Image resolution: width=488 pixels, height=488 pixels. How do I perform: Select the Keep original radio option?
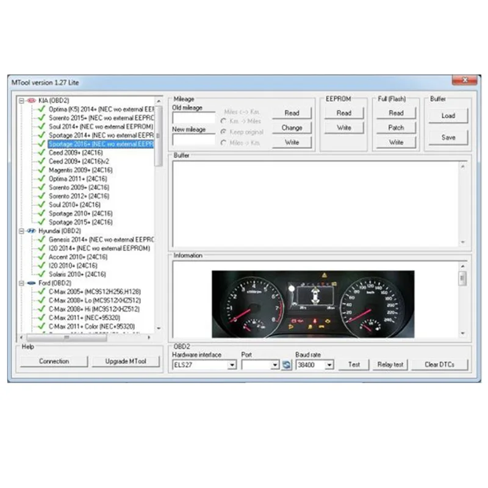(x=223, y=132)
